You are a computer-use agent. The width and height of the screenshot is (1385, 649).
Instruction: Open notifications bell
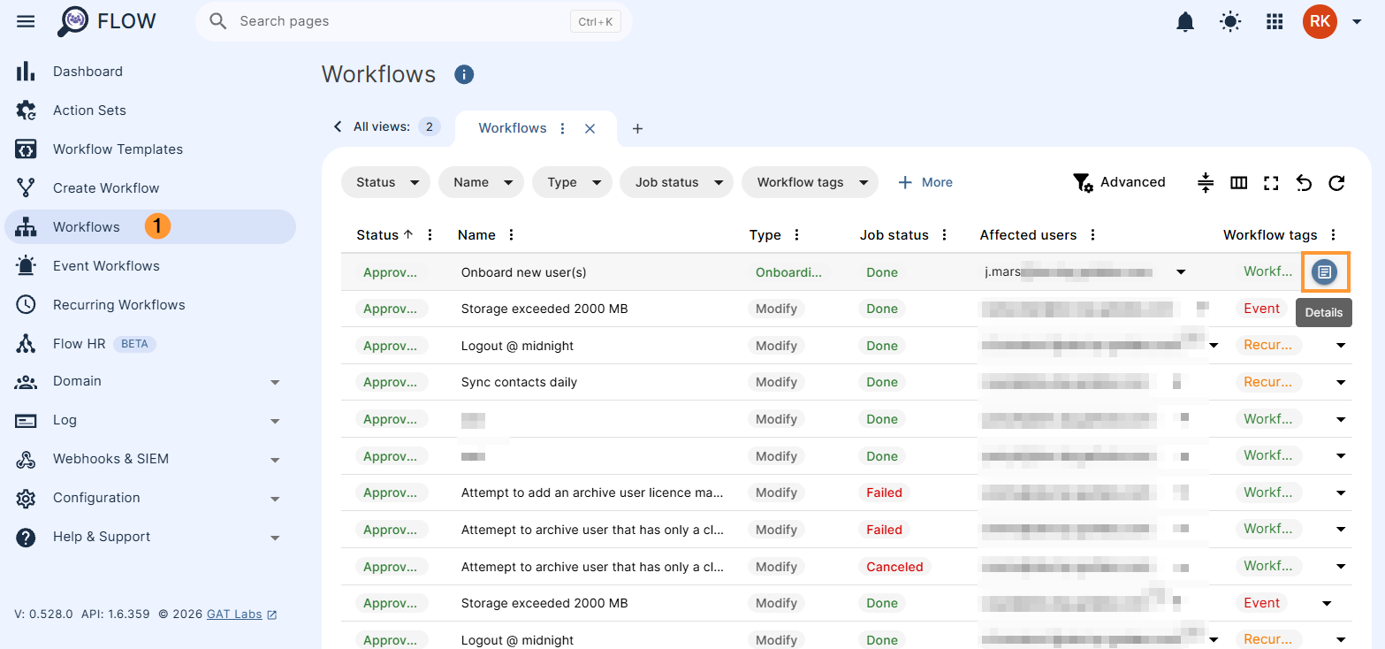click(1185, 22)
